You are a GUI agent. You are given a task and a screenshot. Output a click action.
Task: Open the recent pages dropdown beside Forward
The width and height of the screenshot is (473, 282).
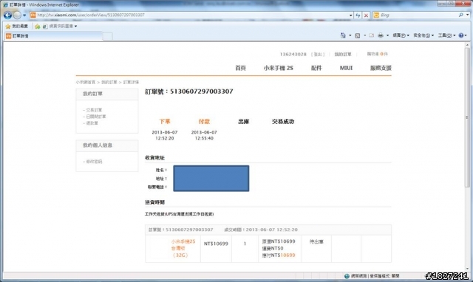click(x=24, y=15)
